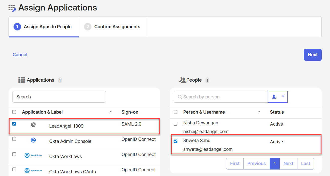The width and height of the screenshot is (330, 176).
Task: Click the SAML 2.0 sign-on value
Action: pyautogui.click(x=131, y=124)
